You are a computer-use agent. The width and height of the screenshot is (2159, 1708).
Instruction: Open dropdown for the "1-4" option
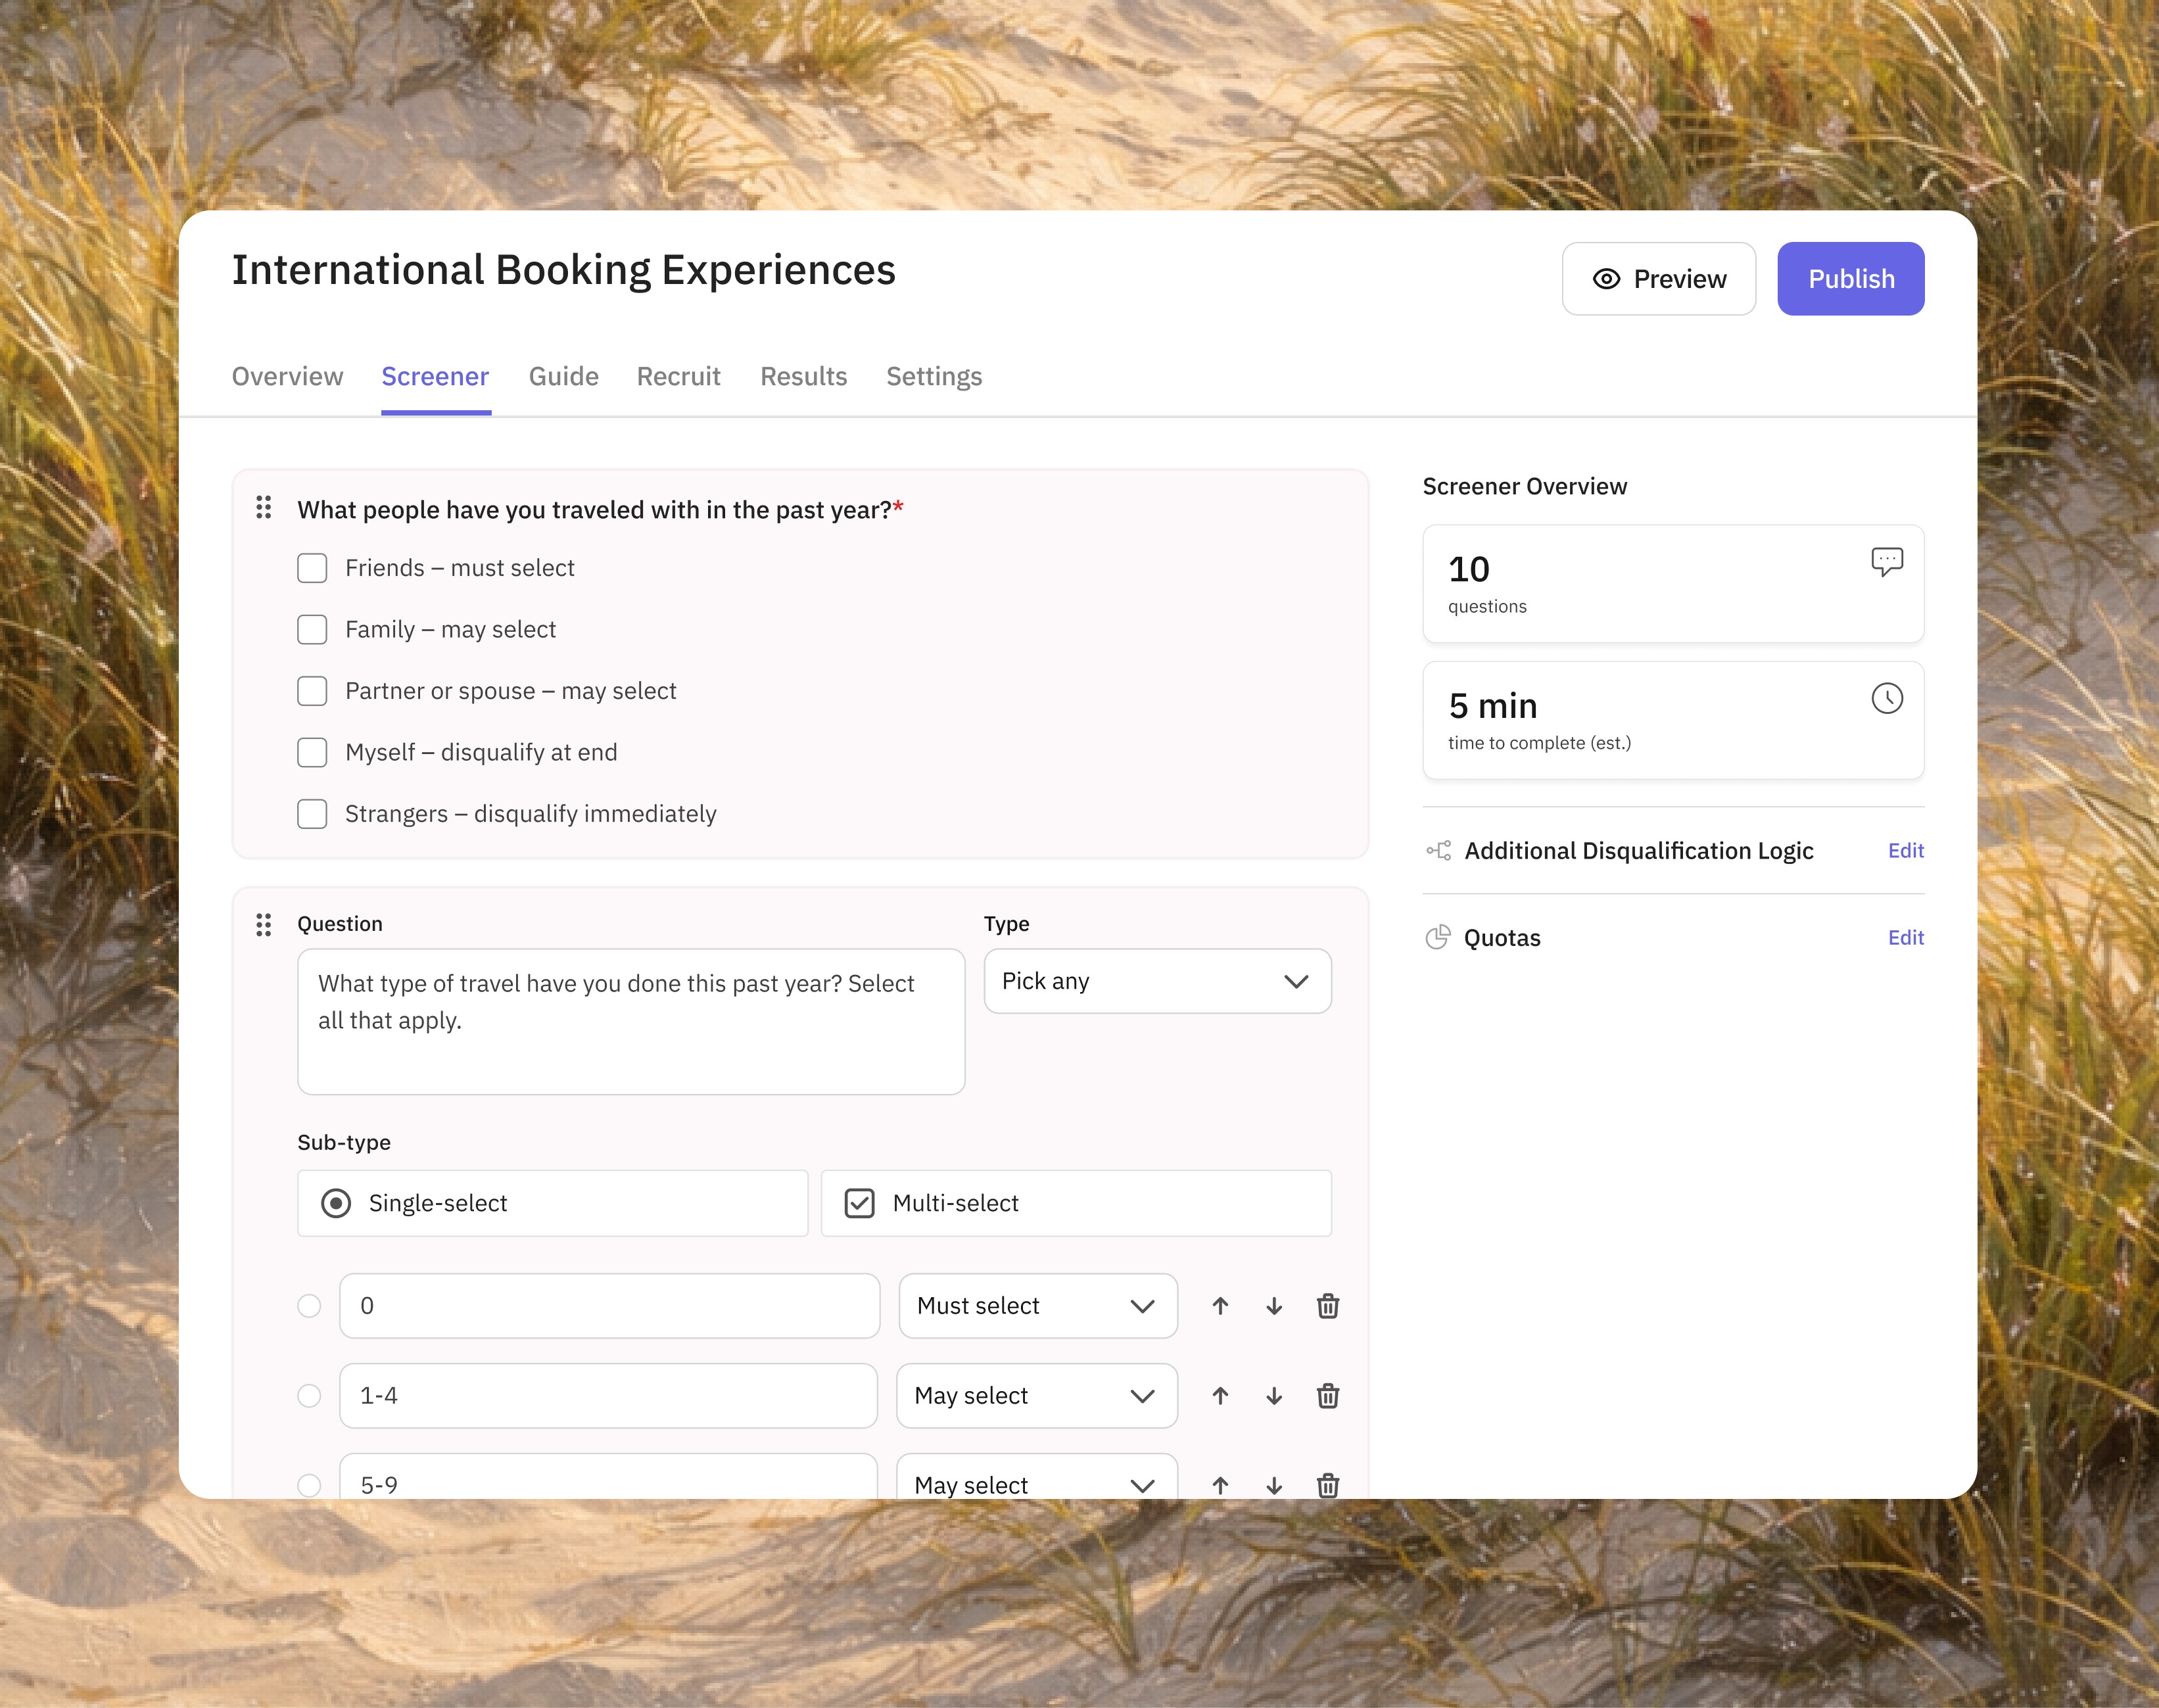(x=1037, y=1396)
